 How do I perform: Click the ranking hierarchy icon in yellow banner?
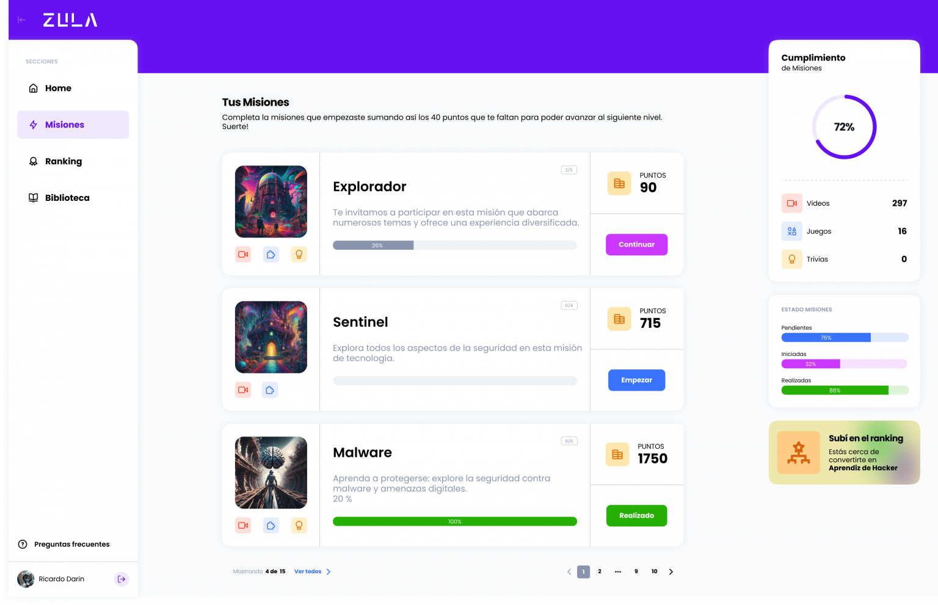pos(799,452)
